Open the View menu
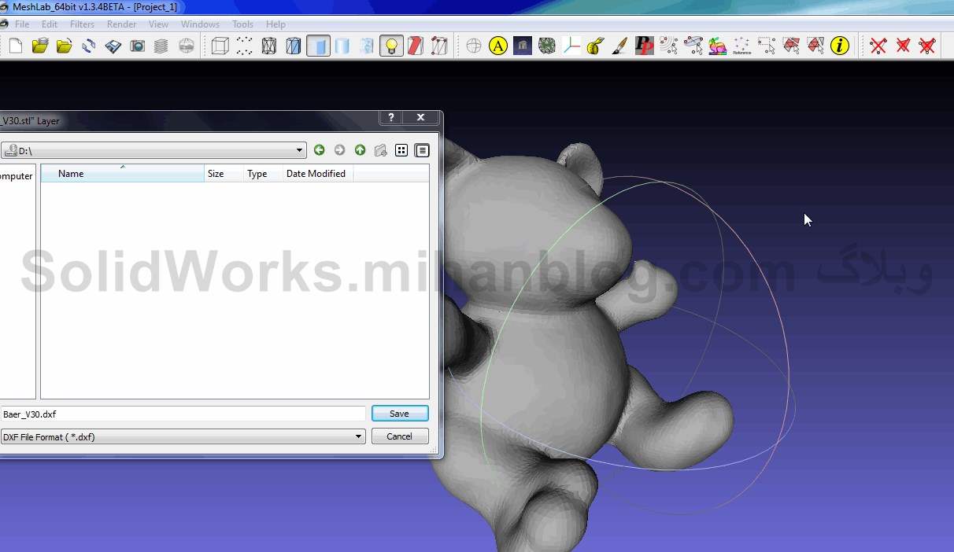Viewport: 954px width, 552px height. 158,24
